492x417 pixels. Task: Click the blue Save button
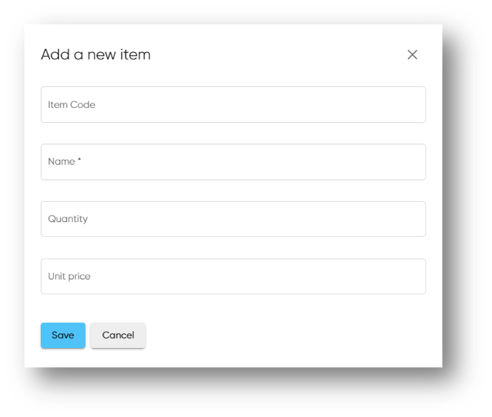[x=63, y=335]
